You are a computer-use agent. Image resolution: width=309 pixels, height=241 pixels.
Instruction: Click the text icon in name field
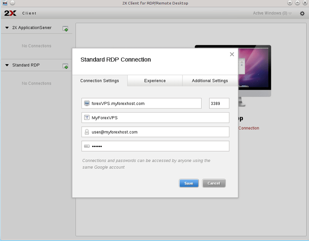pyautogui.click(x=87, y=118)
